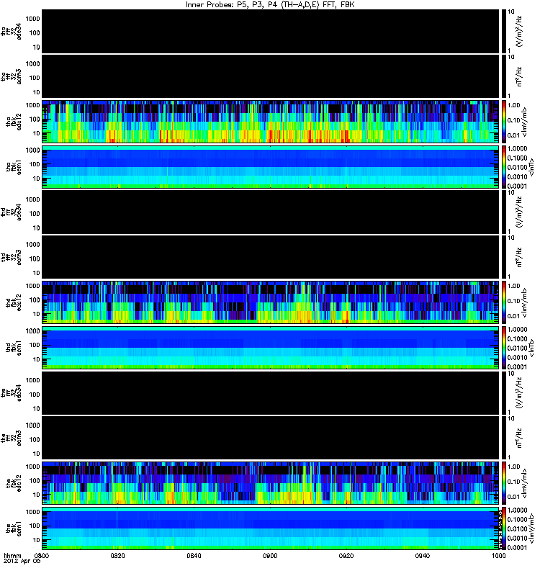Viewport: 540px width, 576px height.
Task: Select the 0840 time axis label
Action: click(x=194, y=555)
